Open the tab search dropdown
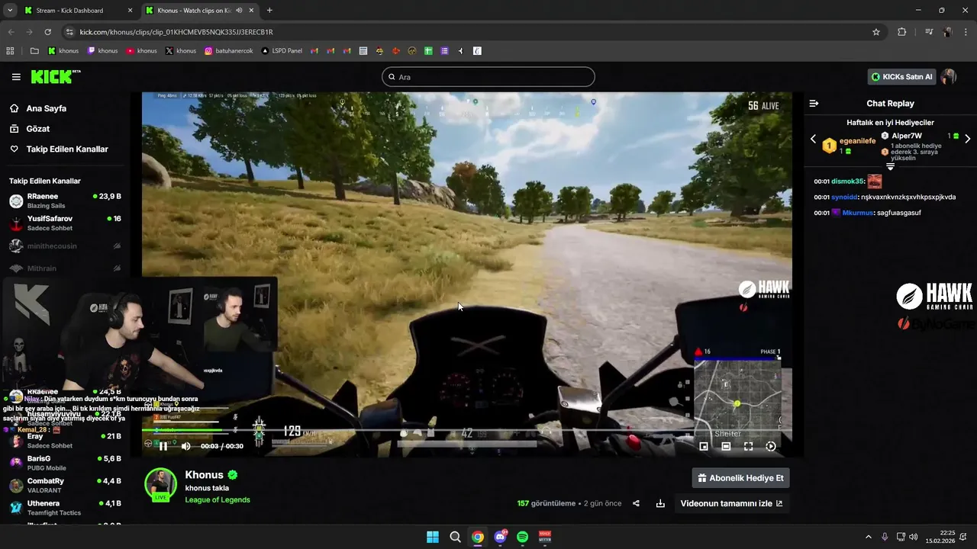 pos(9,11)
